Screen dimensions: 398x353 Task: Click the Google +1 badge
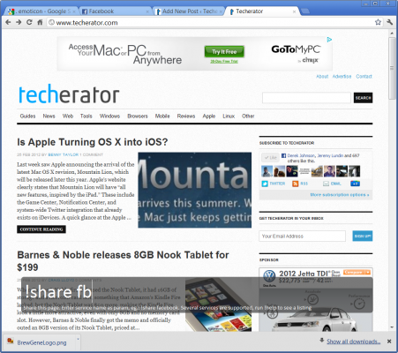(355, 184)
